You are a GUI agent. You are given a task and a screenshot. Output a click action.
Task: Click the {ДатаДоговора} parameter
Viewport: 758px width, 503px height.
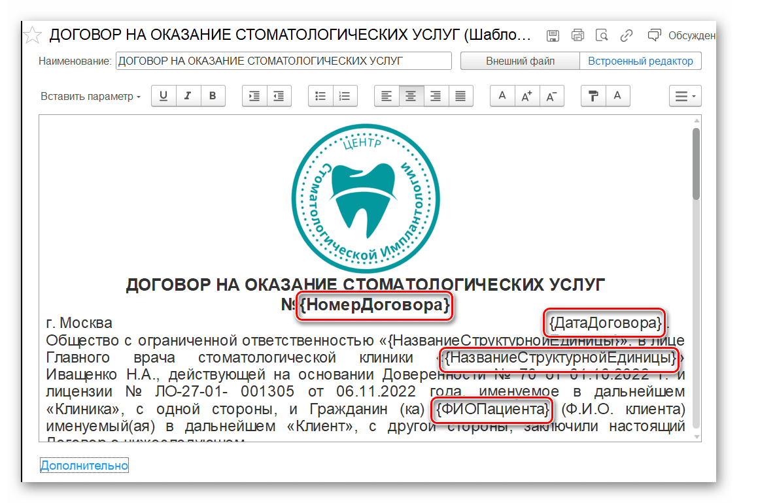tap(605, 323)
